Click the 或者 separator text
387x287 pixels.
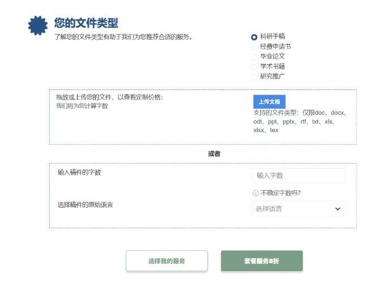tap(214, 154)
